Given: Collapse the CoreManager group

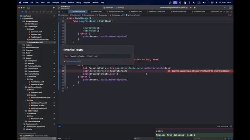Looking at the screenshot, I should pyautogui.click(x=24, y=26).
